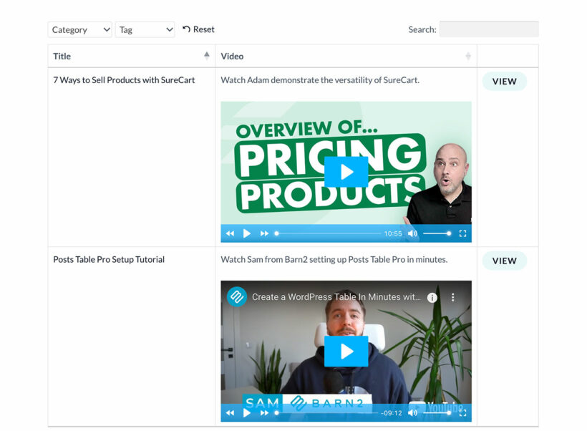
Task: Expand the Tag filter dropdown
Action: pos(145,29)
